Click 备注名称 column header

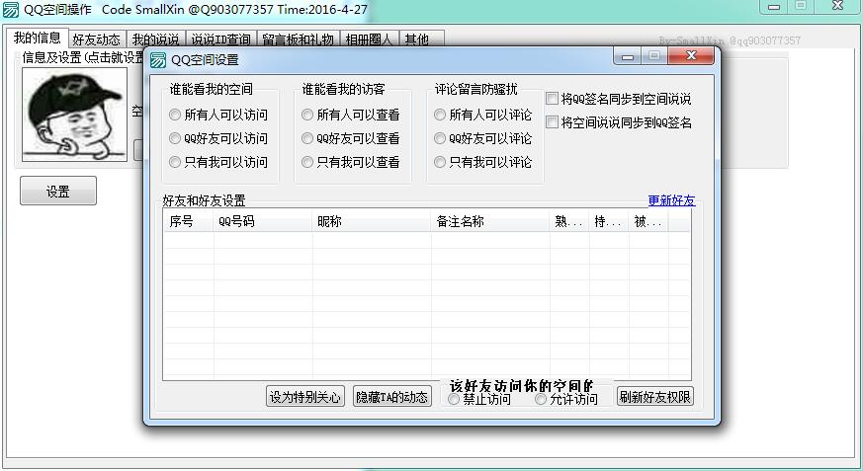pos(490,221)
